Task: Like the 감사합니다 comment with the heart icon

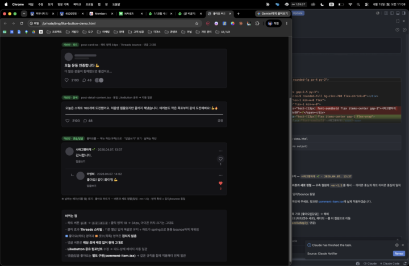Action: 220,159
